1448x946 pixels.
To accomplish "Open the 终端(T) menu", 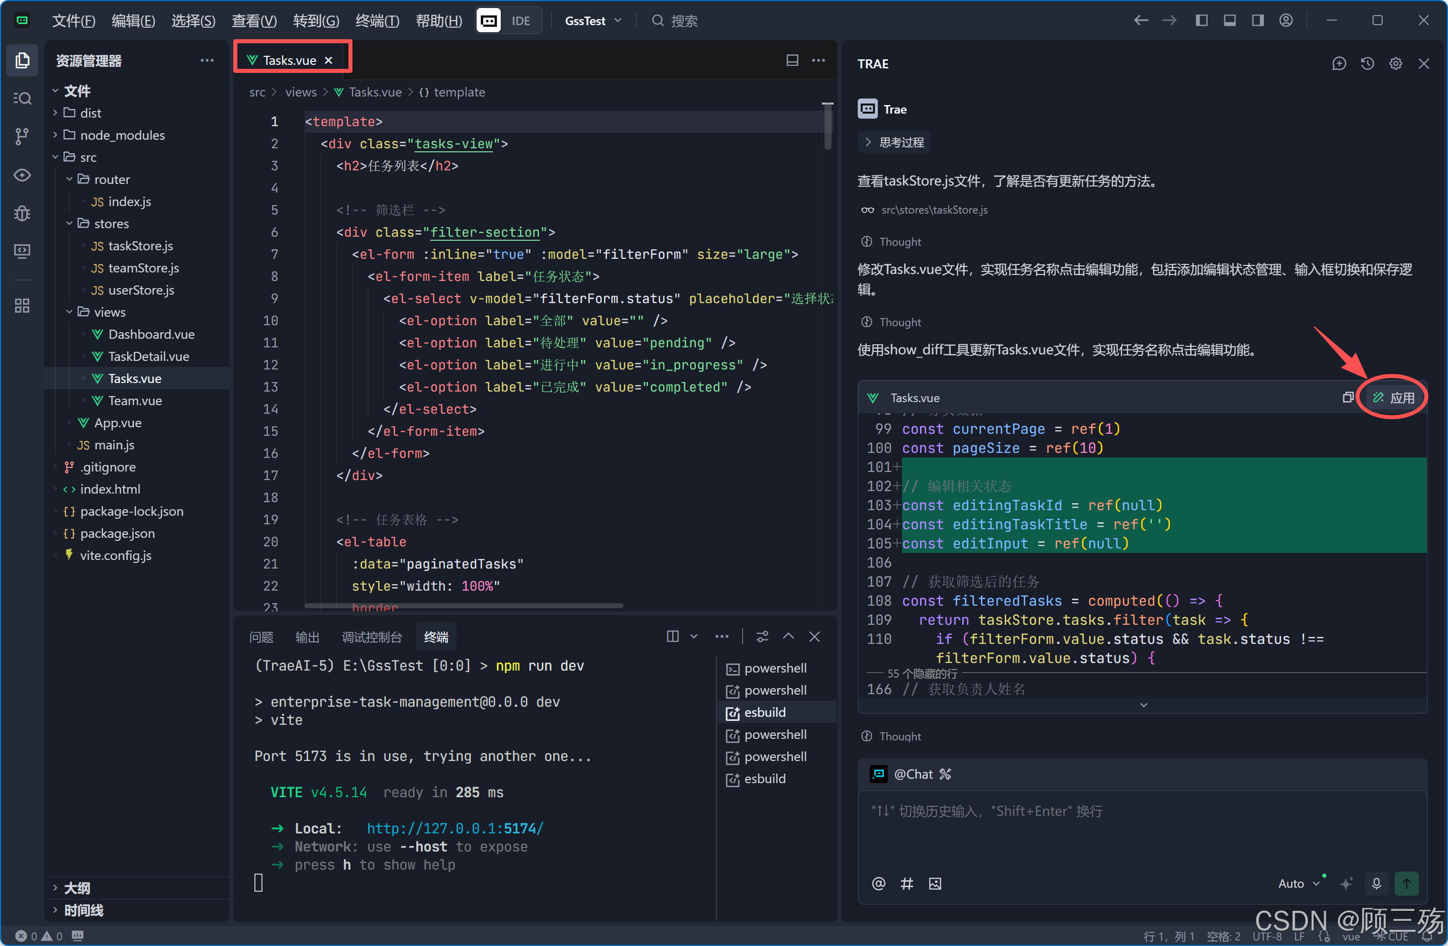I will click(377, 21).
